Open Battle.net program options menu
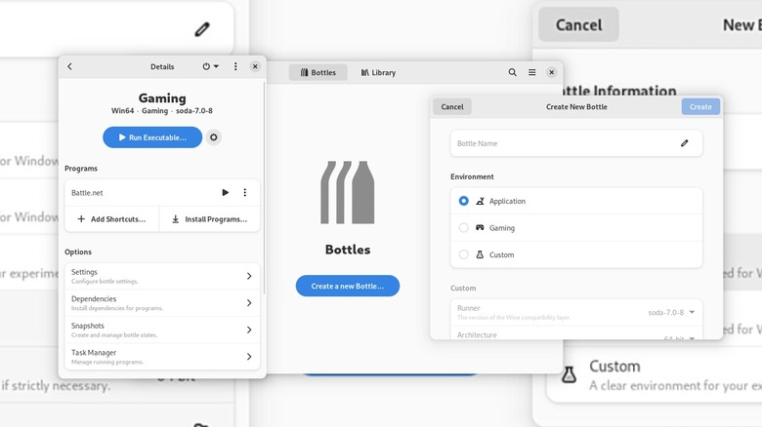Viewport: 762px width, 427px height. (x=245, y=193)
